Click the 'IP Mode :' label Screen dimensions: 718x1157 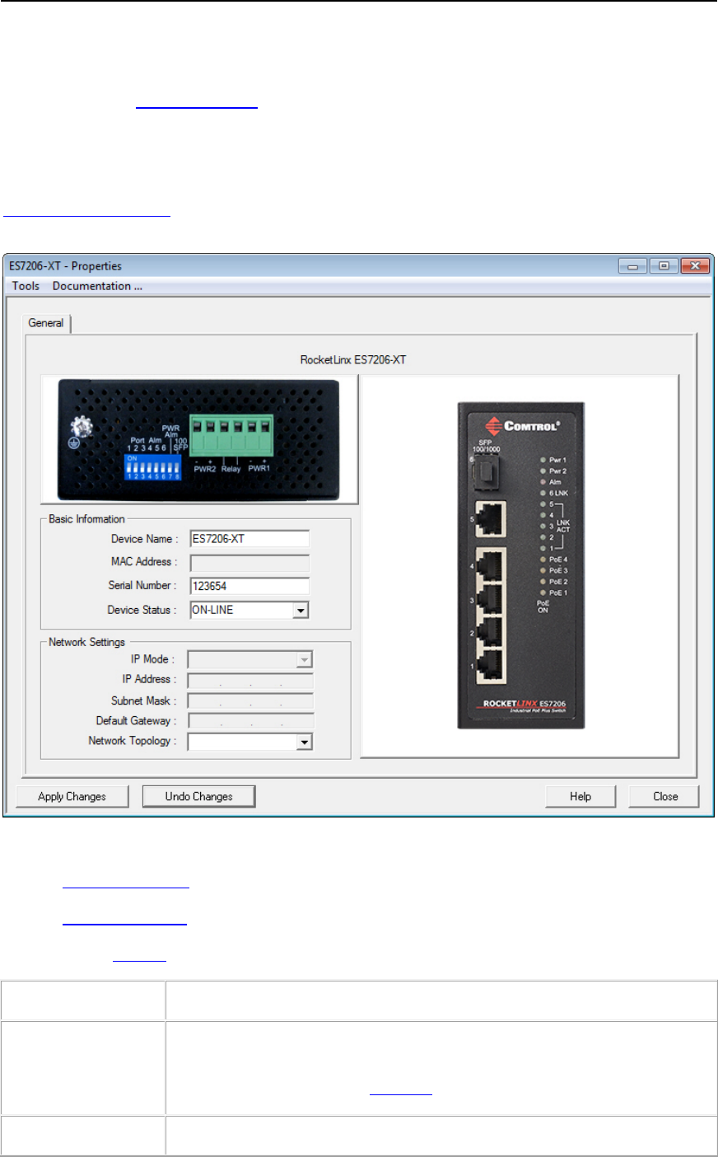[153, 659]
